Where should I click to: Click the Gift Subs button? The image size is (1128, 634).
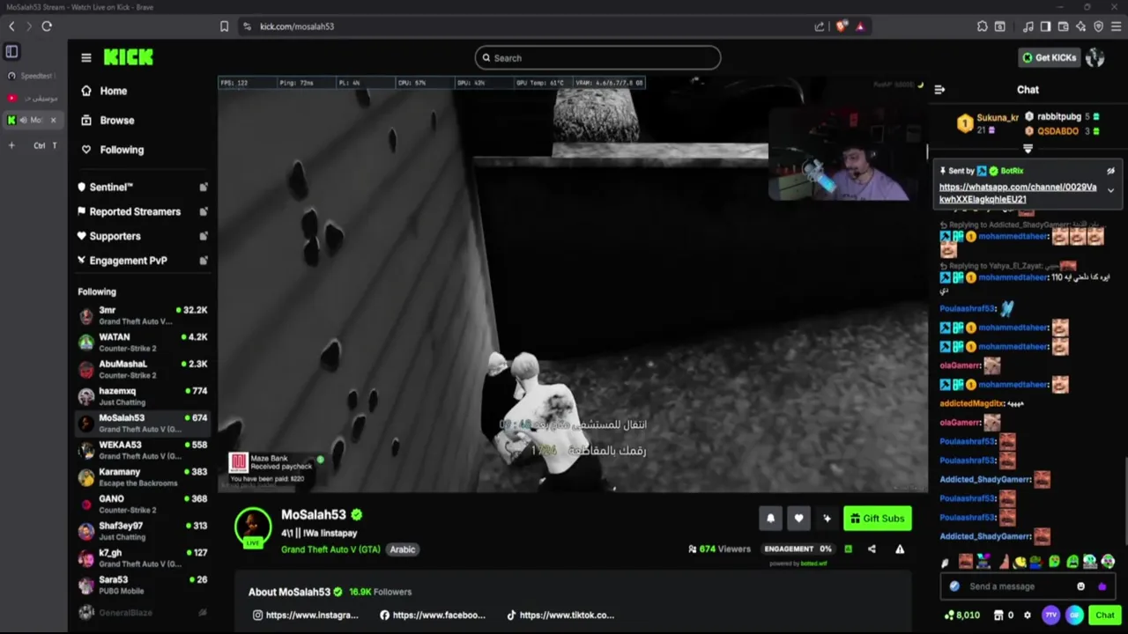point(877,519)
